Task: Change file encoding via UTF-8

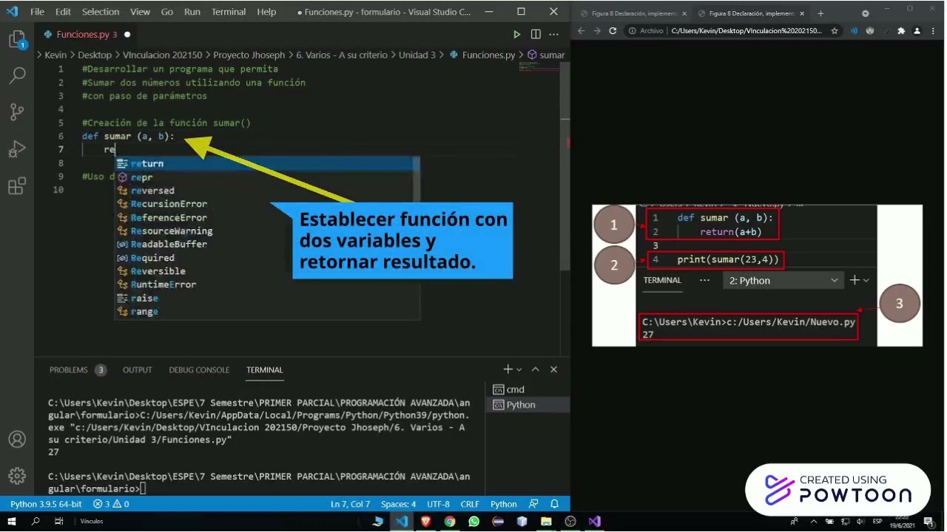Action: click(x=438, y=504)
